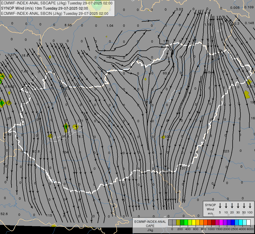Click the 1.18 value on map
255x234 pixels.
[x=208, y=24]
